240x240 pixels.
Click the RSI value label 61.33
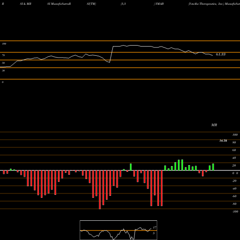tap(220, 54)
